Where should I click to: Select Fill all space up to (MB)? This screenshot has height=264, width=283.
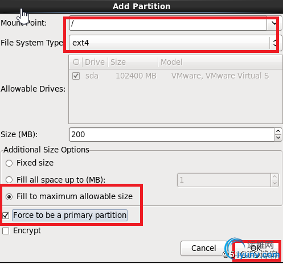(x=9, y=180)
